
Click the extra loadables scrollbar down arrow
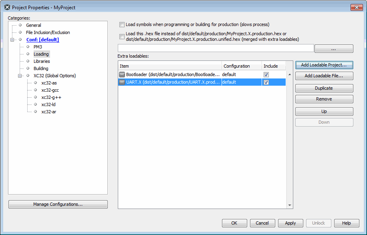(x=290, y=205)
